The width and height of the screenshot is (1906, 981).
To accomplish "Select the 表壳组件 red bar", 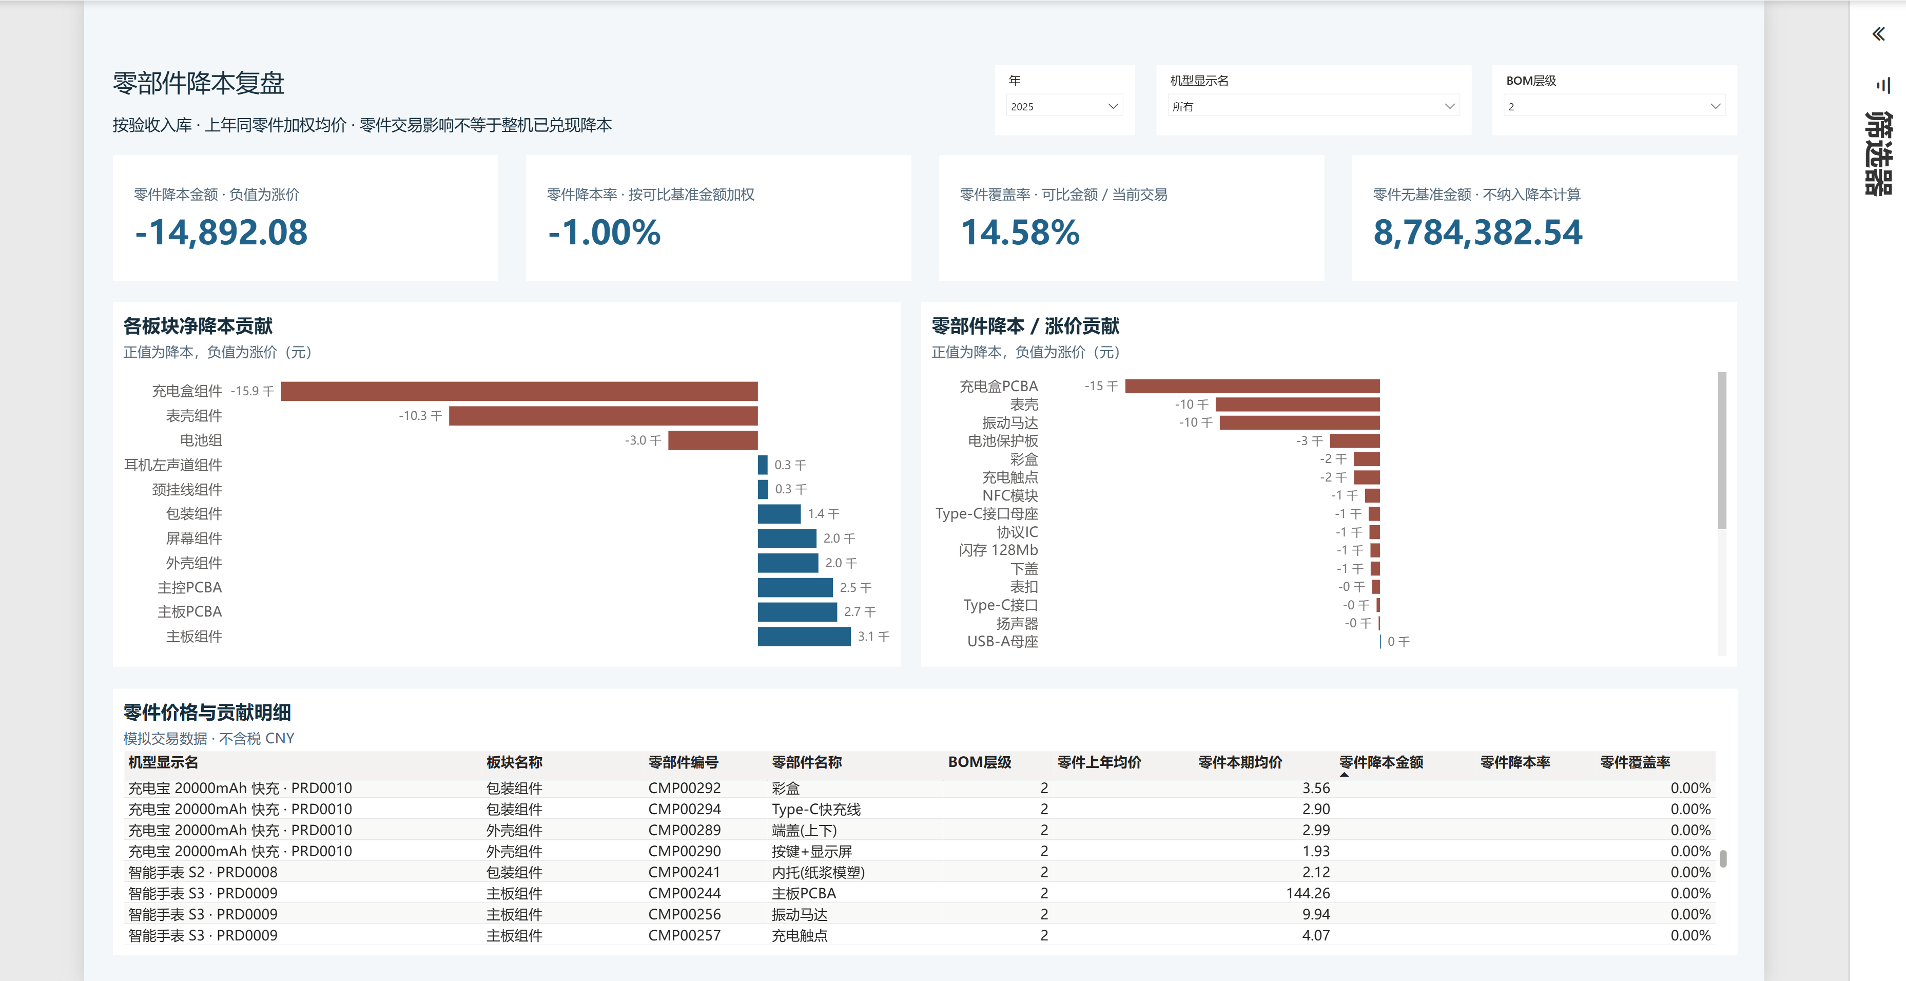I will 603,415.
